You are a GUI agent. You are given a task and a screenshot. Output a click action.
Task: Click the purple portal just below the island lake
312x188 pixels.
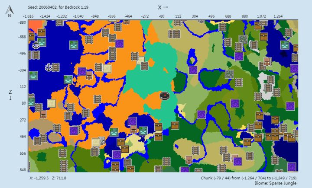193,70
